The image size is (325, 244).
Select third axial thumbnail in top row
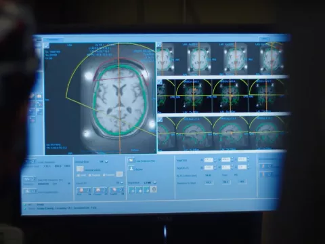point(235,60)
